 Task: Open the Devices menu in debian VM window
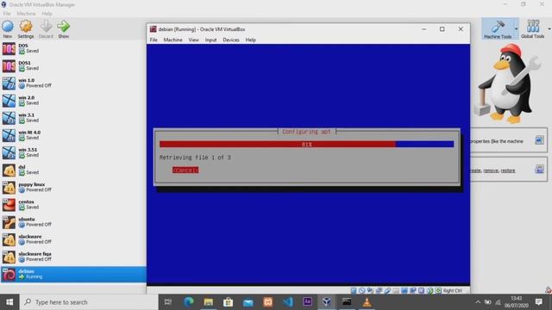click(231, 40)
